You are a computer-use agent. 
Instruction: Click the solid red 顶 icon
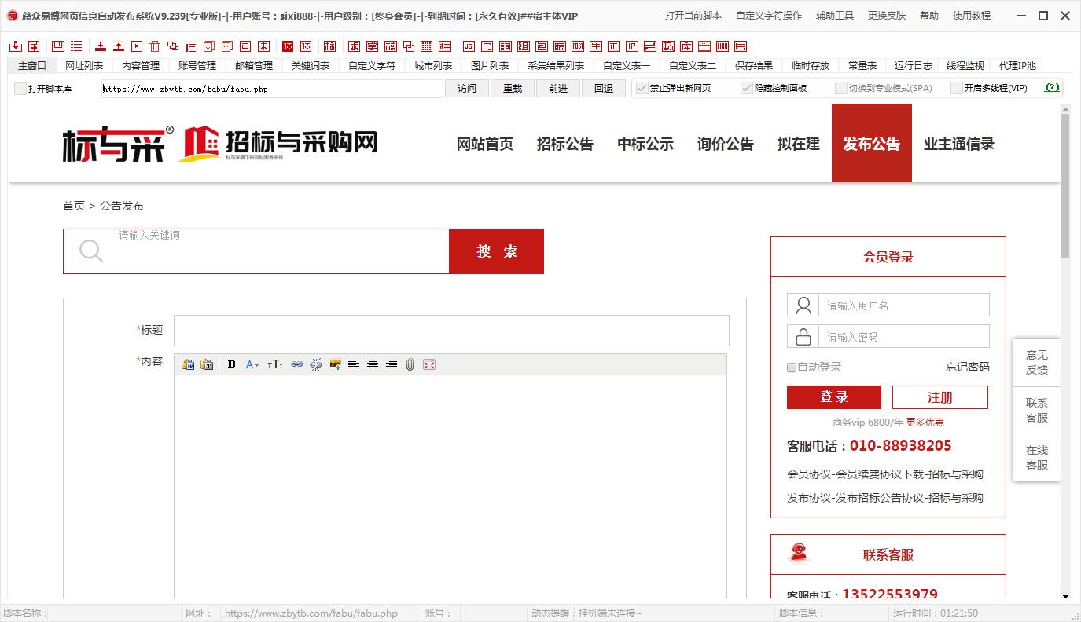click(x=287, y=46)
